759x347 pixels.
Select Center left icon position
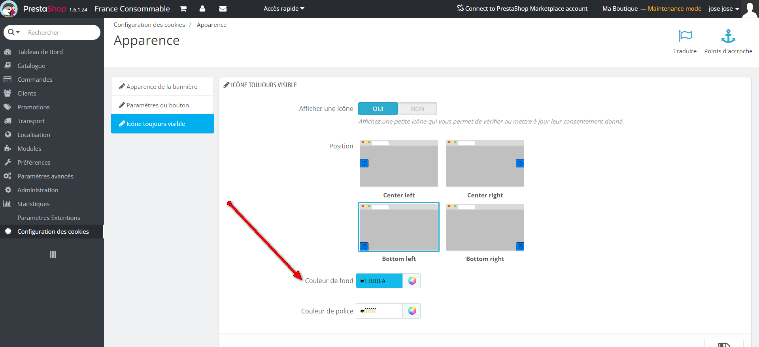(399, 163)
